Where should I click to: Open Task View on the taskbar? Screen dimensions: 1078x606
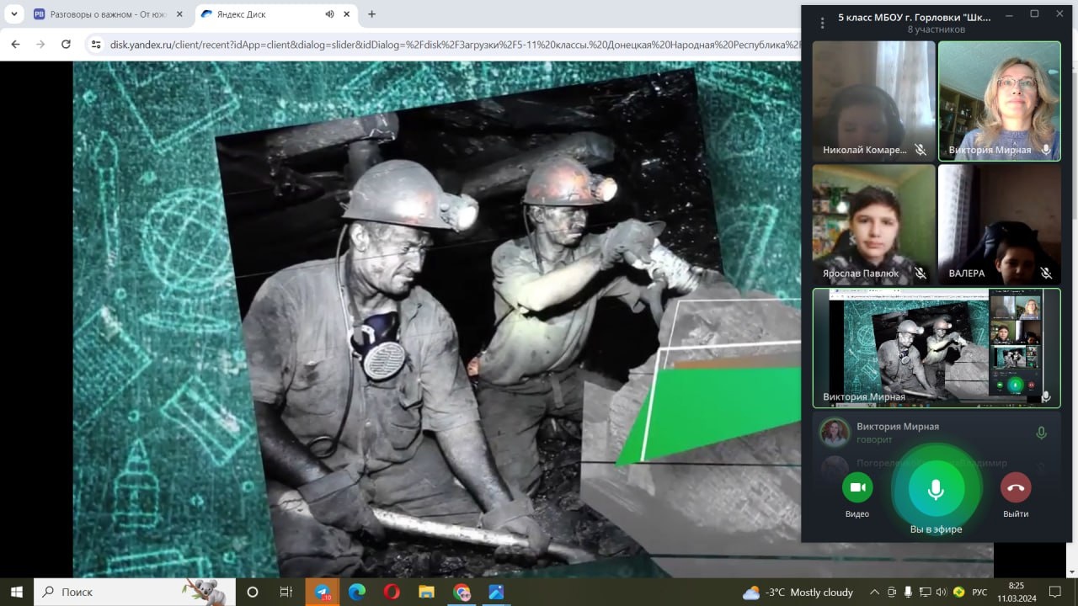pyautogui.click(x=286, y=592)
